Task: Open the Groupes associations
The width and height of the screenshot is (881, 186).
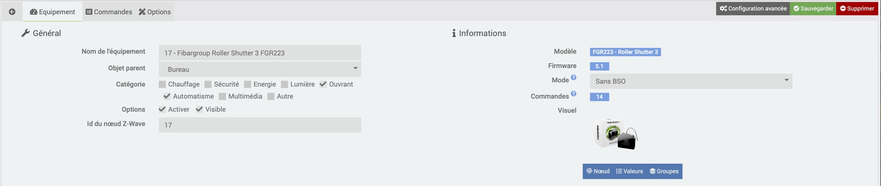Action: tap(664, 171)
